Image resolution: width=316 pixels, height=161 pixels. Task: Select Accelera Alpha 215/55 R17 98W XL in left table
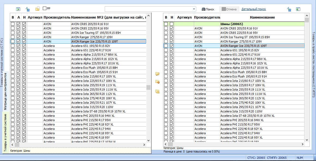point(109,55)
